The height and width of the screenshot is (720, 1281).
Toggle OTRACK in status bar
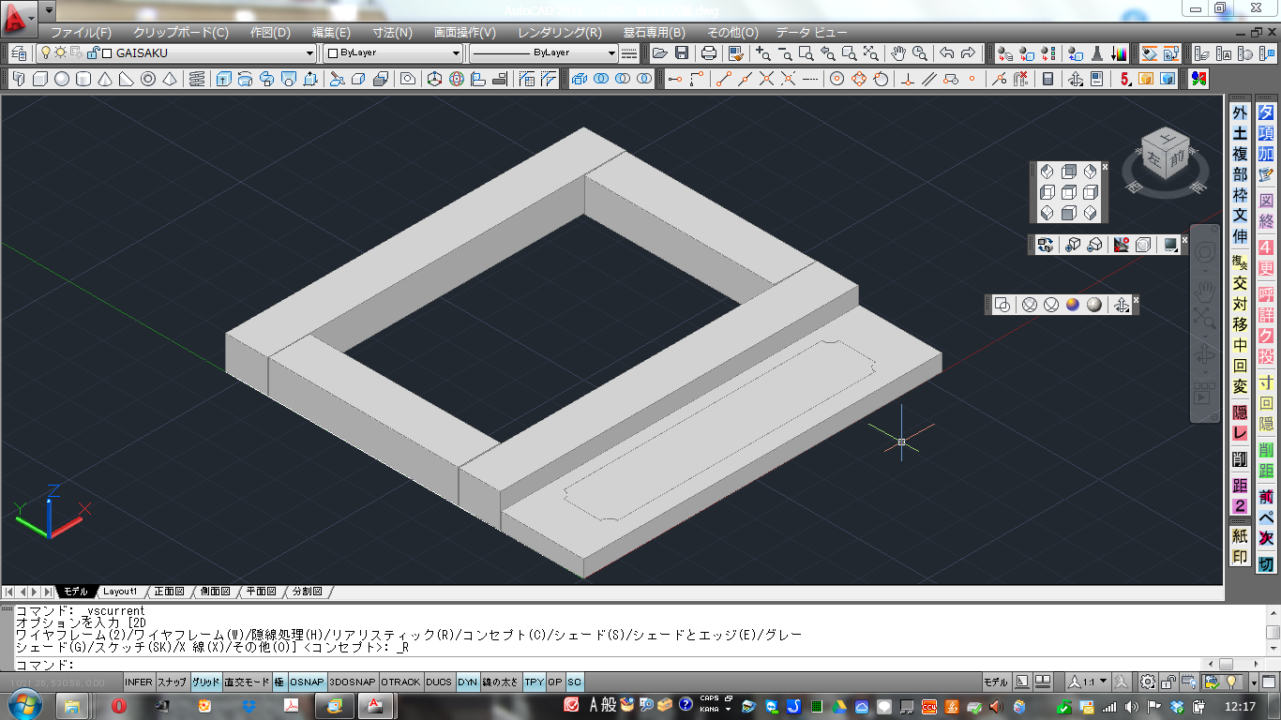[x=401, y=682]
